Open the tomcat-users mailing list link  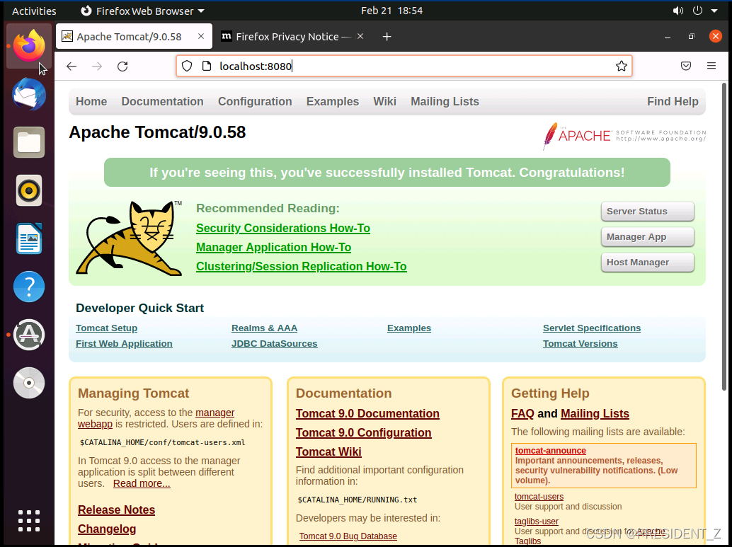[x=539, y=497]
